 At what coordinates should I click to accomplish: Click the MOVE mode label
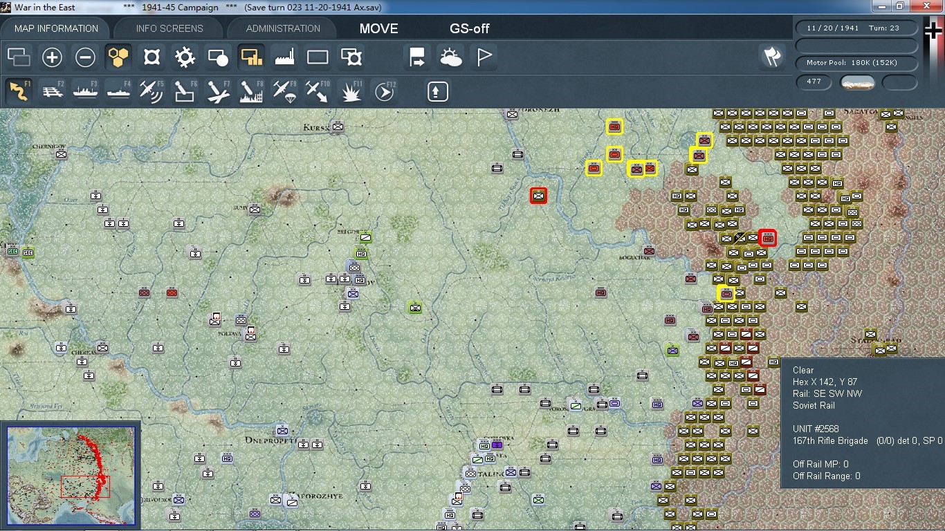coord(378,28)
